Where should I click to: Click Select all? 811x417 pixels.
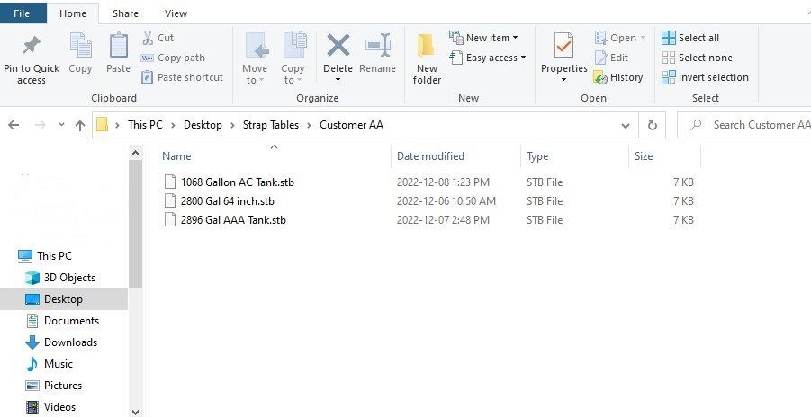[690, 38]
